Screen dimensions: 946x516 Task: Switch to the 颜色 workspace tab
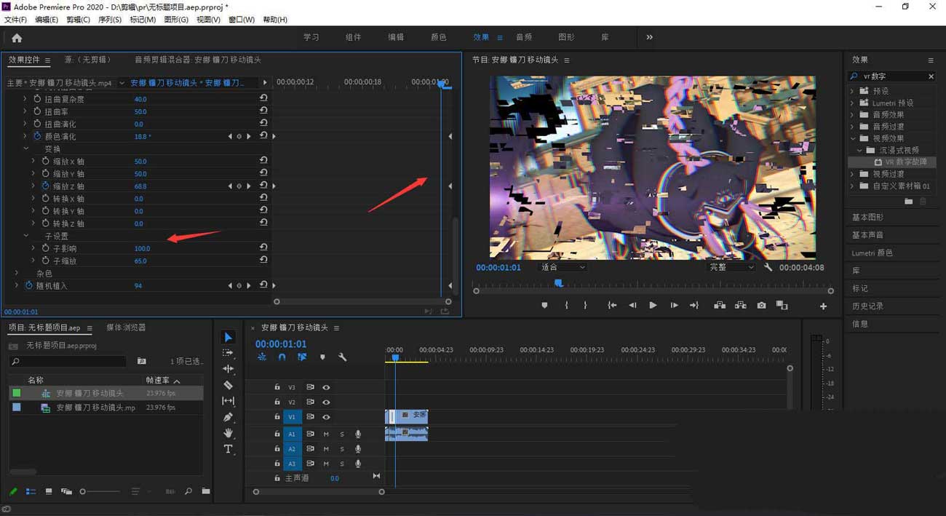pos(439,37)
